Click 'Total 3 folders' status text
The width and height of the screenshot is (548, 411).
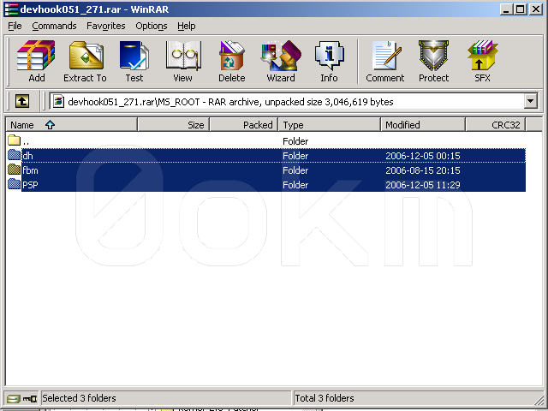click(325, 398)
